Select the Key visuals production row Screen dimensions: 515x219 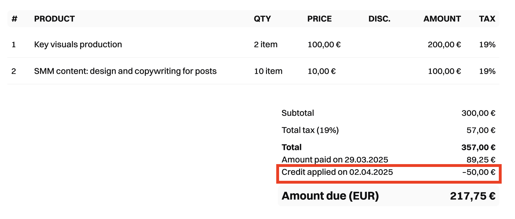[x=78, y=44]
